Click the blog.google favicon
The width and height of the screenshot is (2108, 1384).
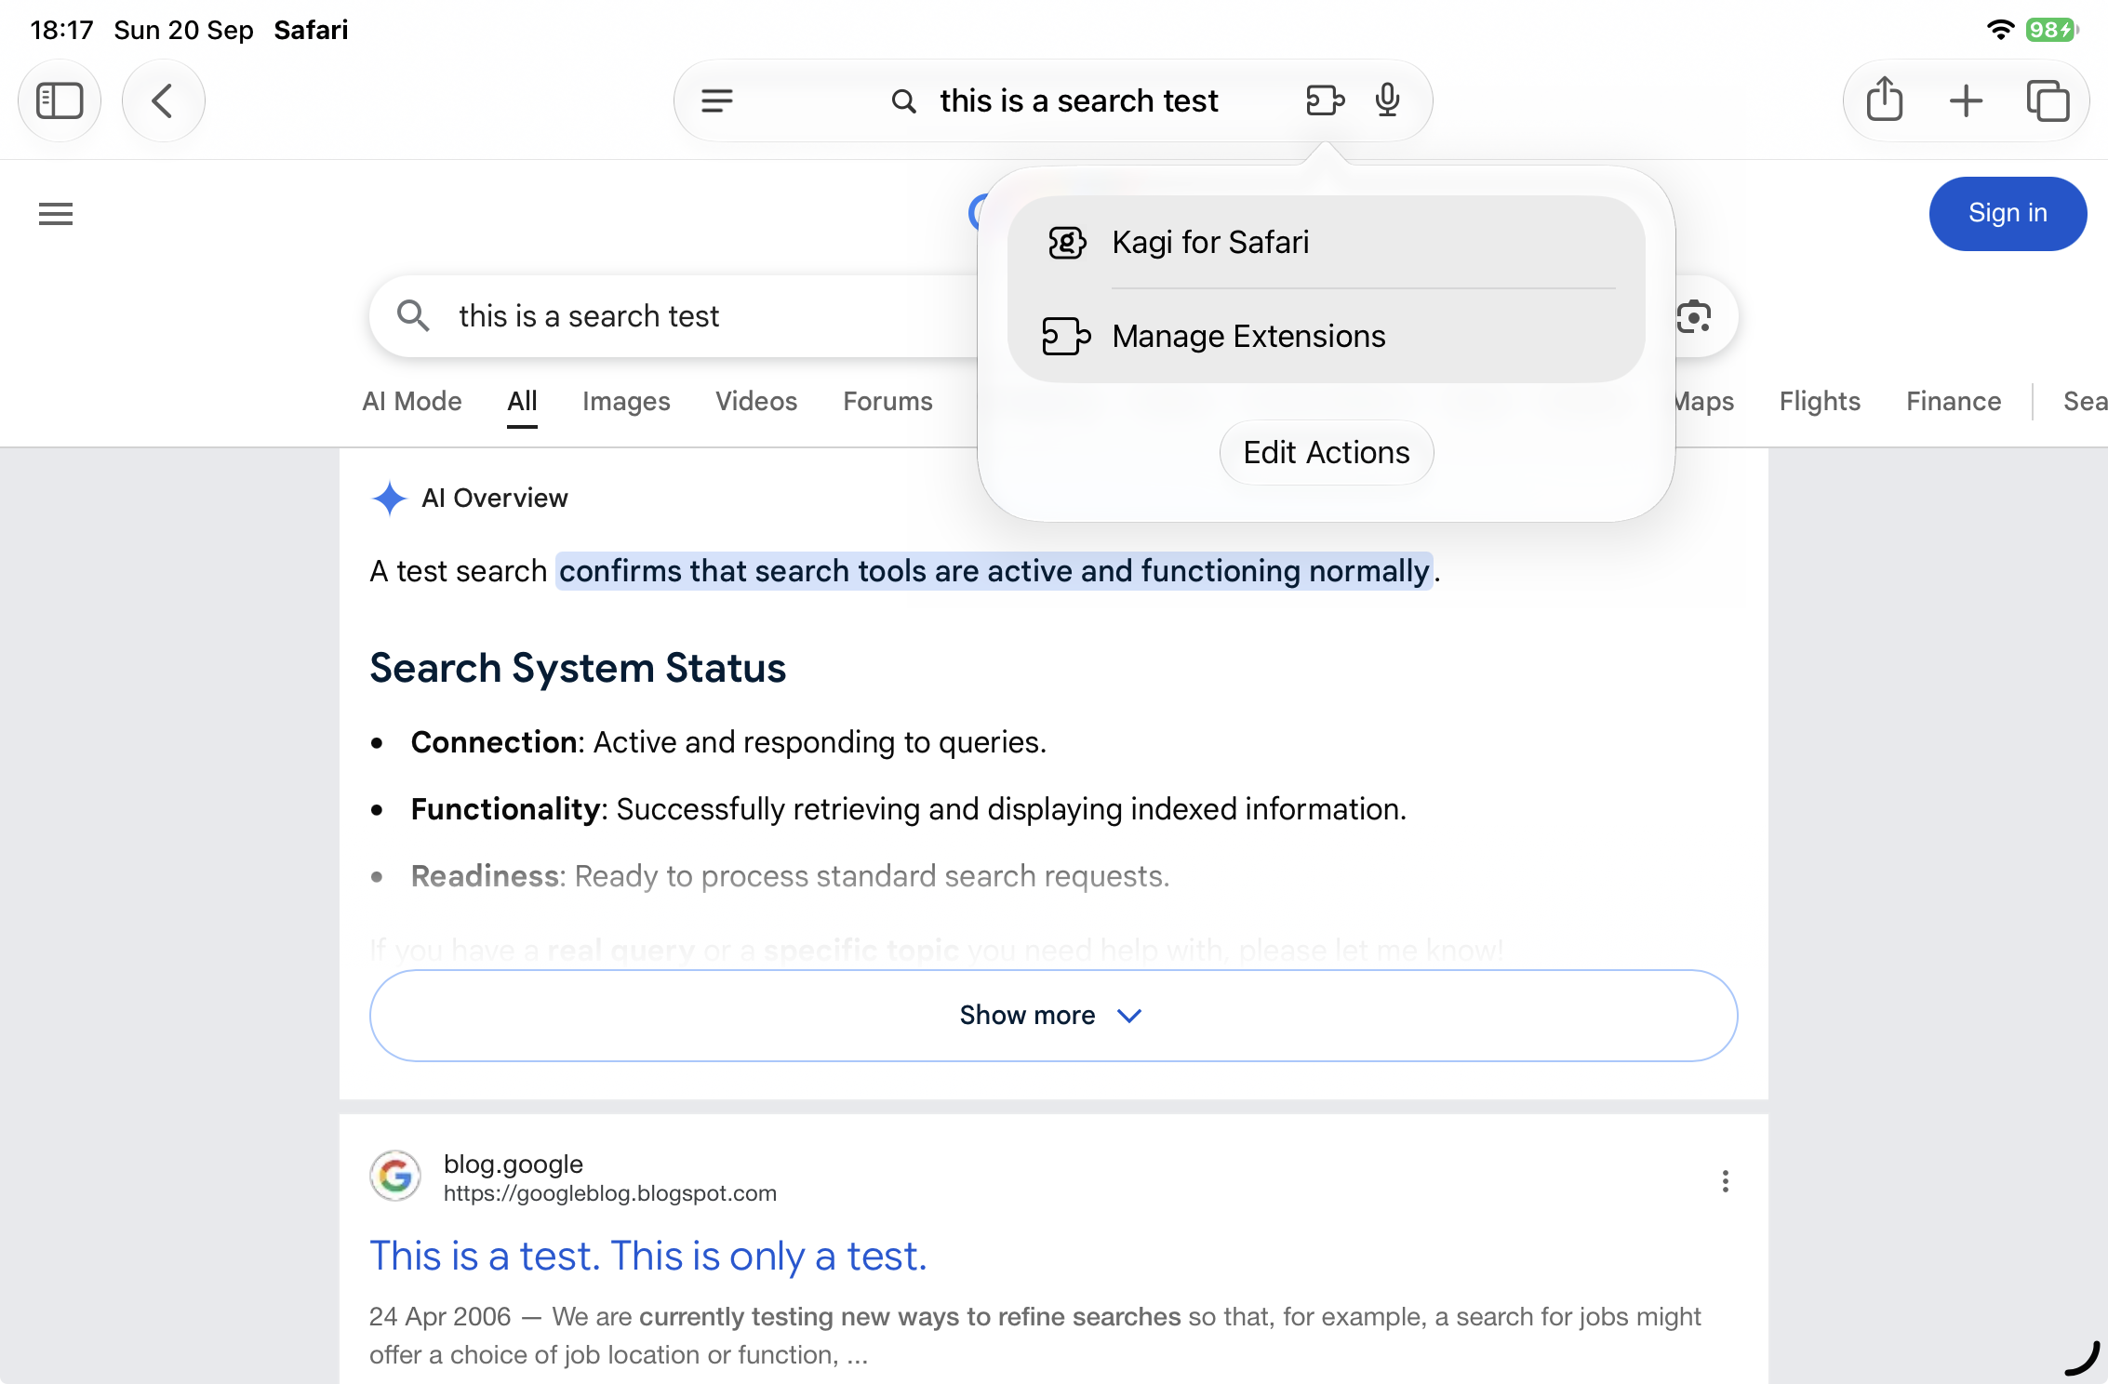pos(395,1177)
